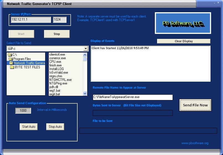Viewport: 223px width, 155px height.
Task: Select the C:\ root folder
Action: pos(26,55)
